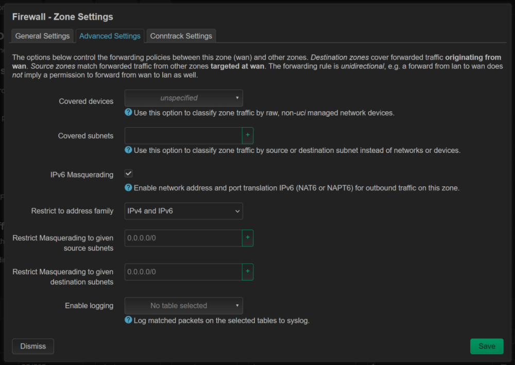515x365 pixels.
Task: Switch to the Conntrack Settings tab
Action: [x=181, y=36]
